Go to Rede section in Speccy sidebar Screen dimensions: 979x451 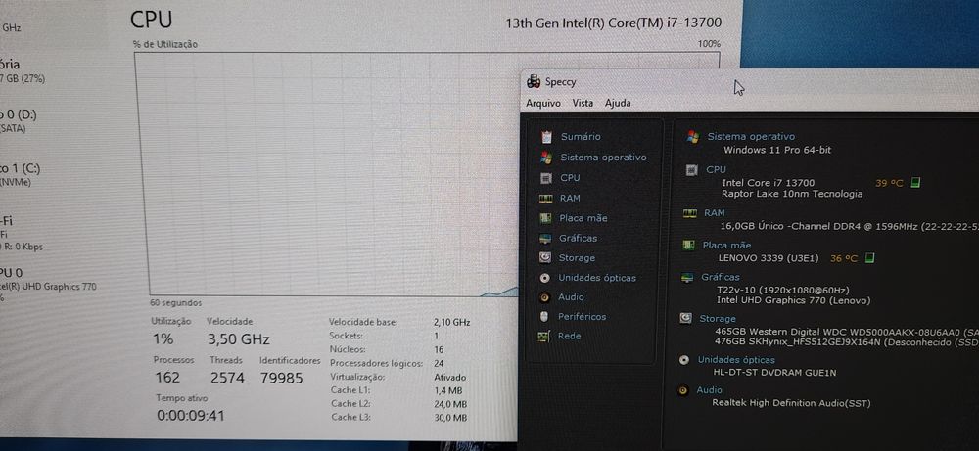click(x=570, y=337)
